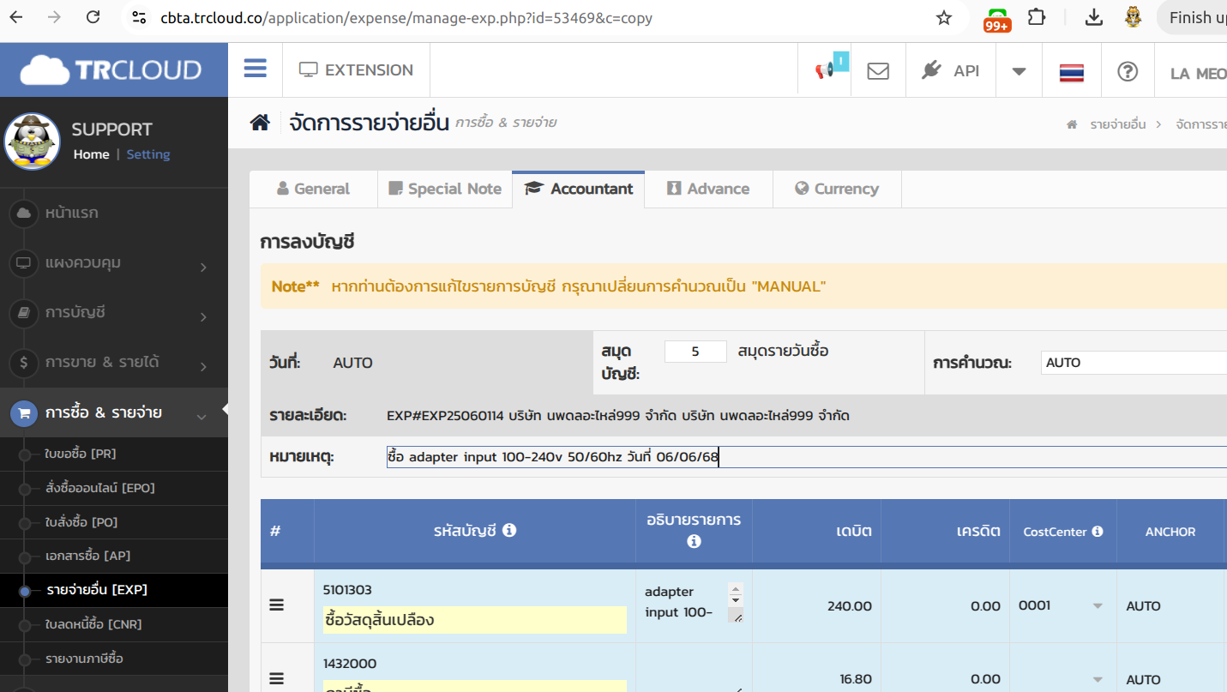The width and height of the screenshot is (1227, 692).
Task: Switch to the Special Note tab
Action: tap(445, 189)
